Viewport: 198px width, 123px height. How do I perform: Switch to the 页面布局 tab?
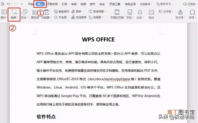52,4
